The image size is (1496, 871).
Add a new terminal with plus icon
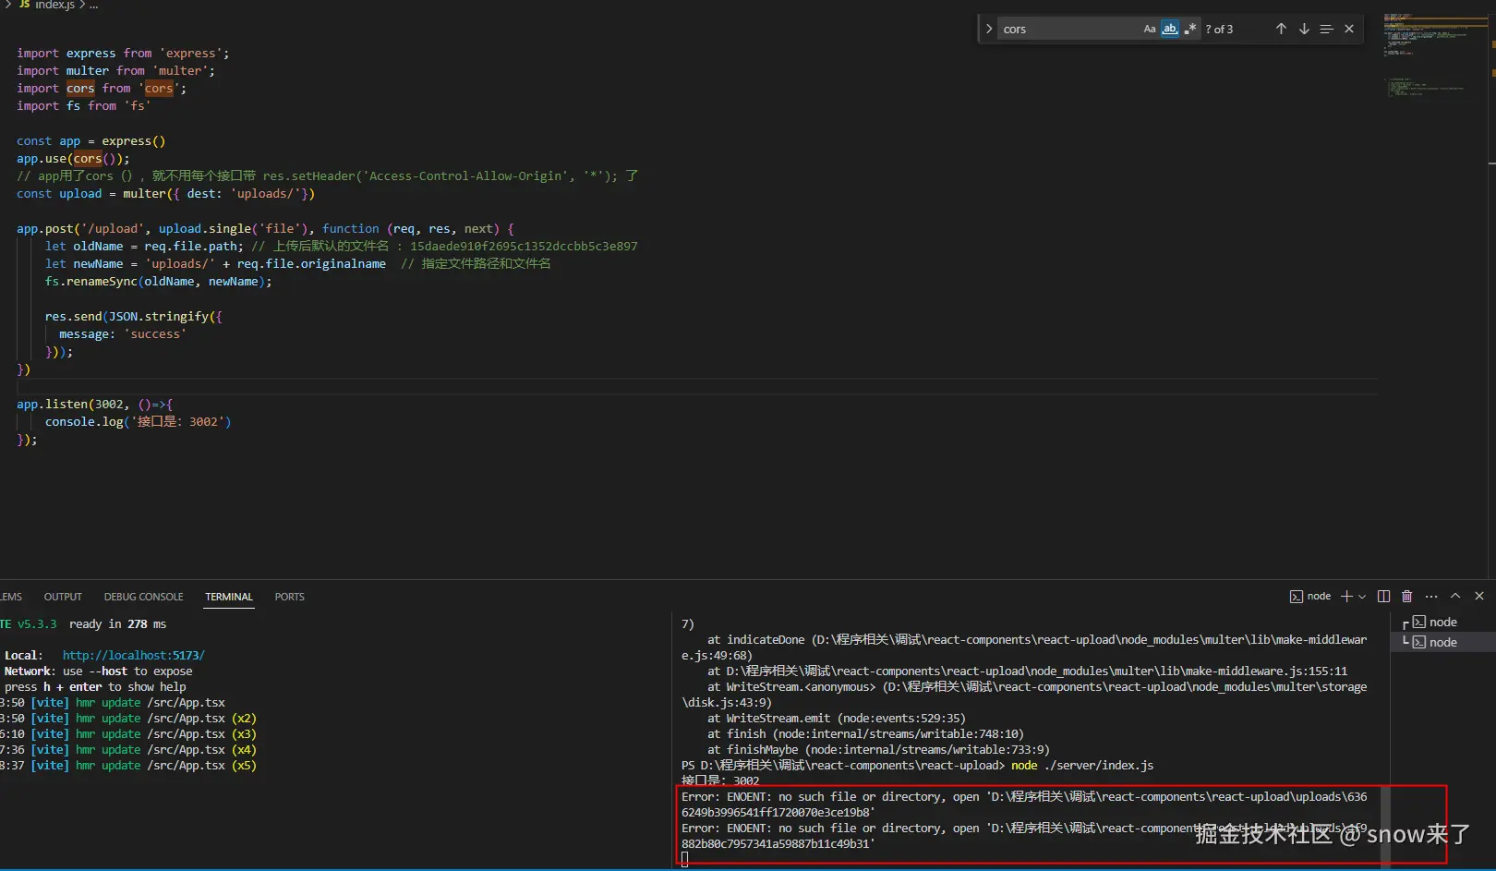1346,596
